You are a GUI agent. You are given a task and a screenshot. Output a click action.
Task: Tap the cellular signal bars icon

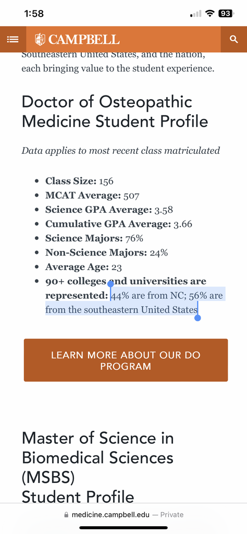[196, 14]
